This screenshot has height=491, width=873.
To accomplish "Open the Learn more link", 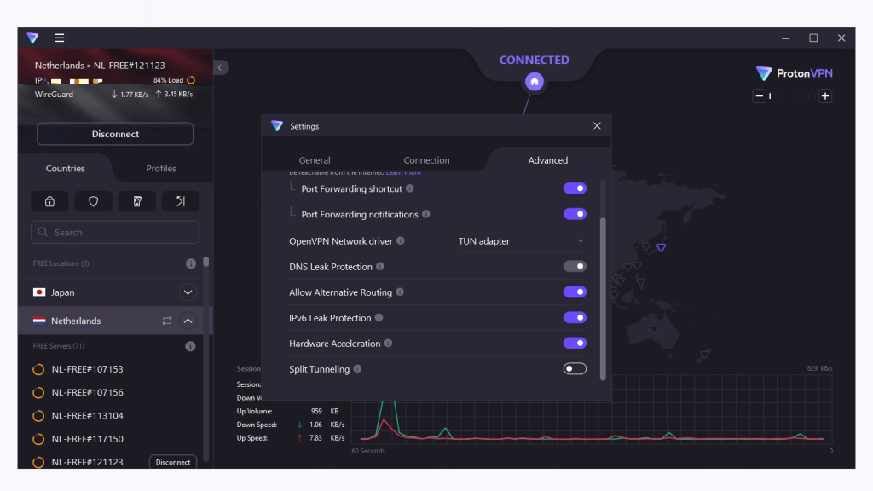I will [403, 173].
